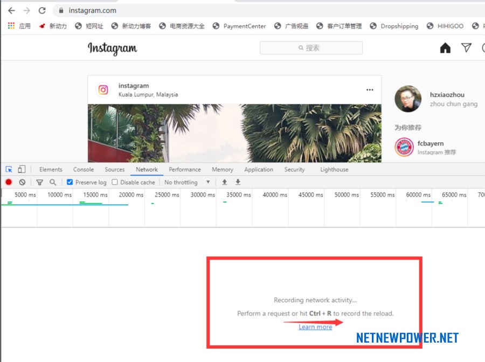
Task: Open the 新动力 bookmark
Action: 53,26
